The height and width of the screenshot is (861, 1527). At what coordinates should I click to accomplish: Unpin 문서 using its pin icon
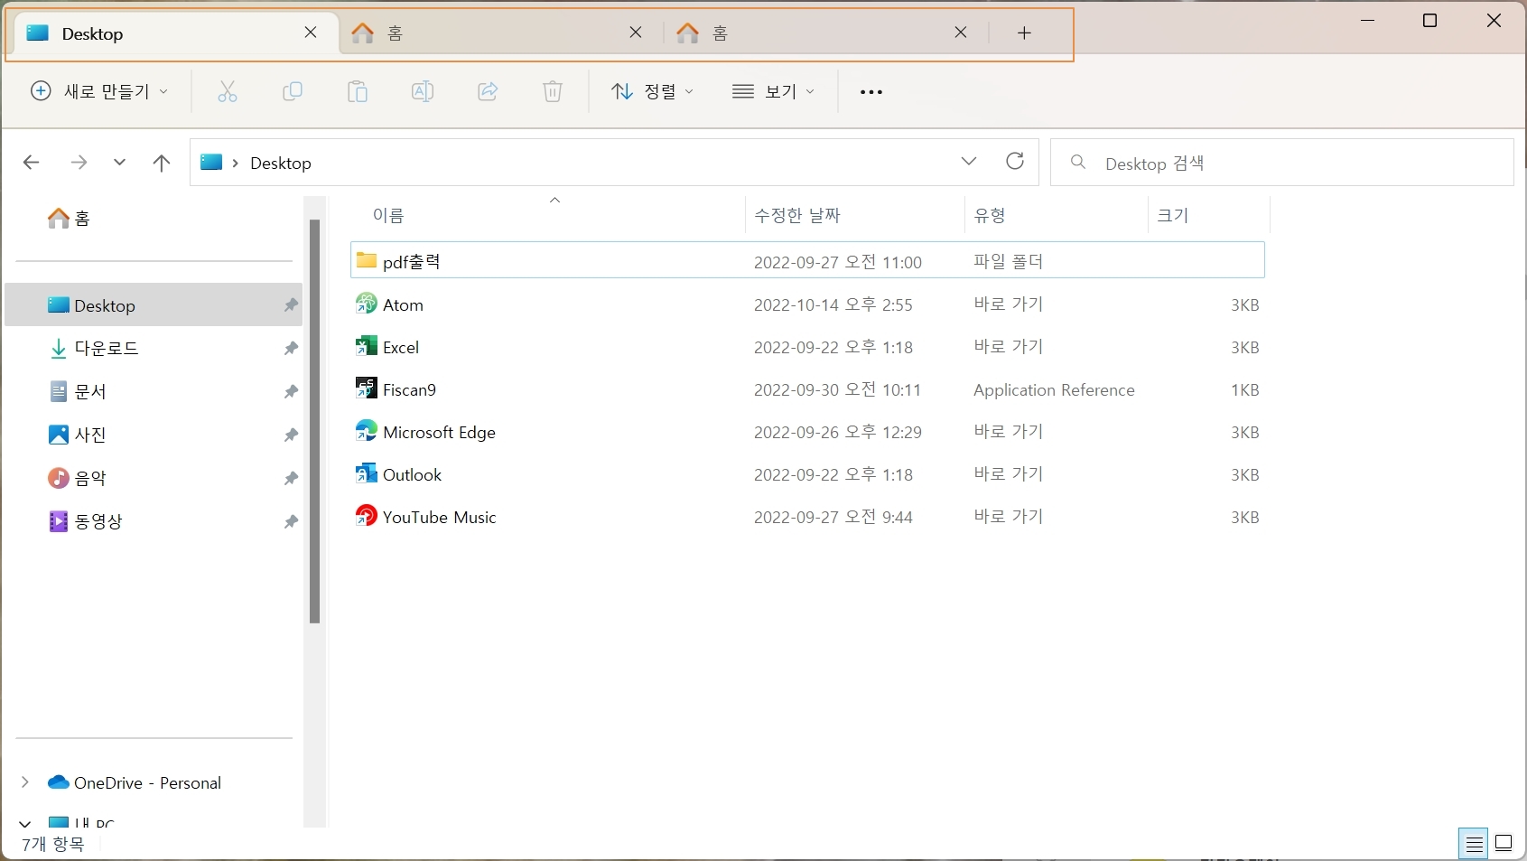point(291,391)
